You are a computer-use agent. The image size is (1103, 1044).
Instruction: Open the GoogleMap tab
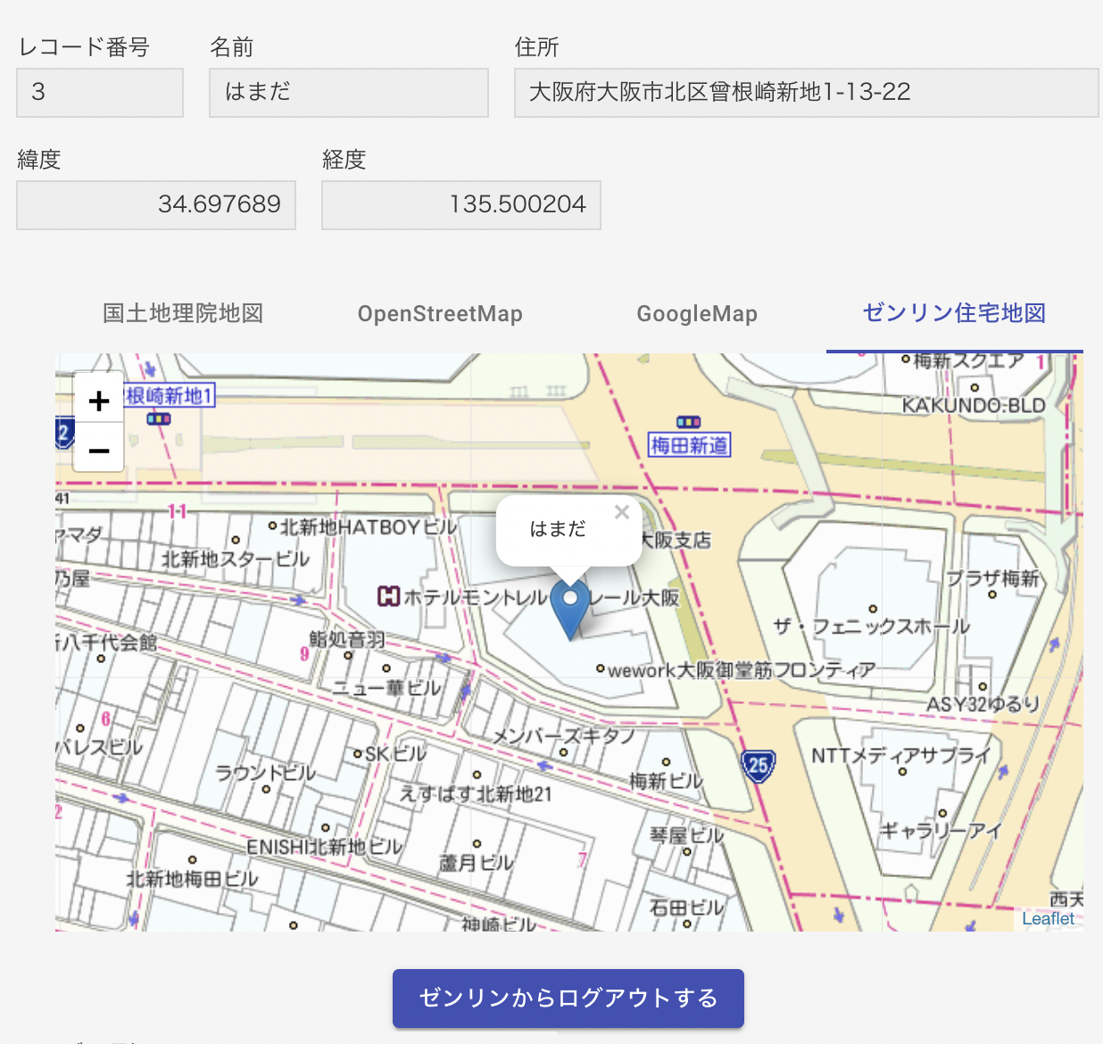coord(697,313)
